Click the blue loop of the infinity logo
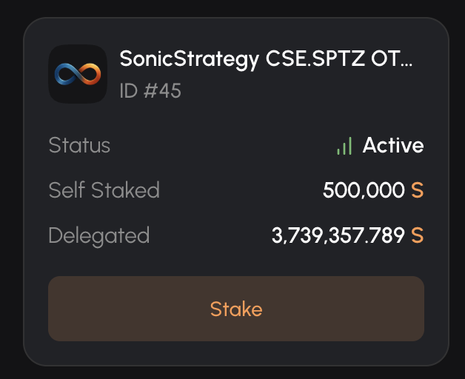465x379 pixels. click(x=67, y=74)
